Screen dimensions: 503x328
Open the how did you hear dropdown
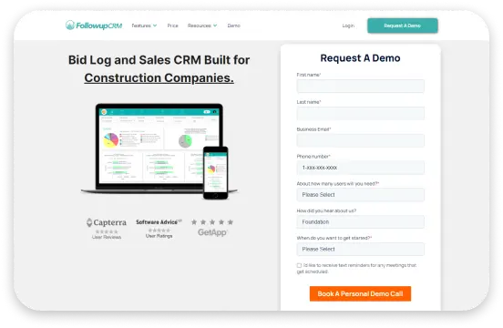coord(361,222)
